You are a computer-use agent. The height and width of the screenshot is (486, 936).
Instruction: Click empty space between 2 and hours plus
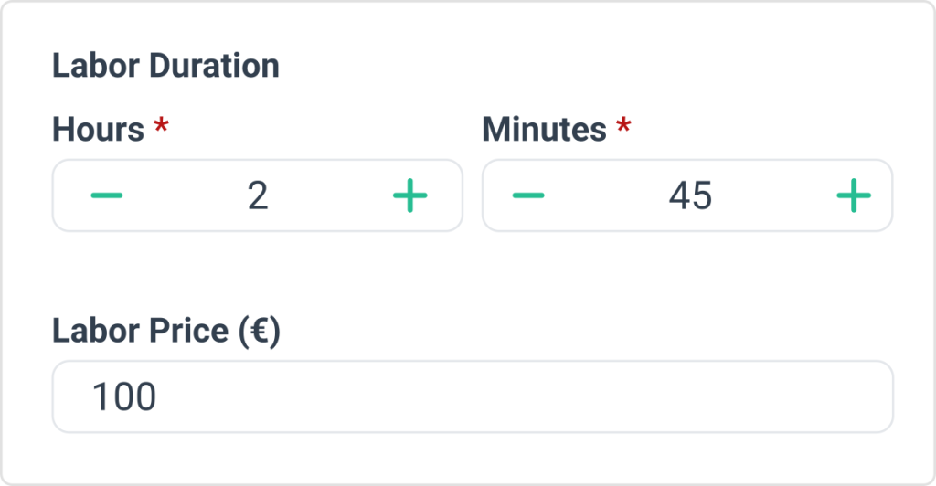point(334,196)
